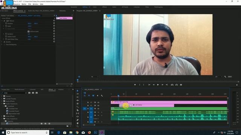This screenshot has width=241, height=135.
Task: Expand the Presets folder in Effects
Action: pos(2,96)
